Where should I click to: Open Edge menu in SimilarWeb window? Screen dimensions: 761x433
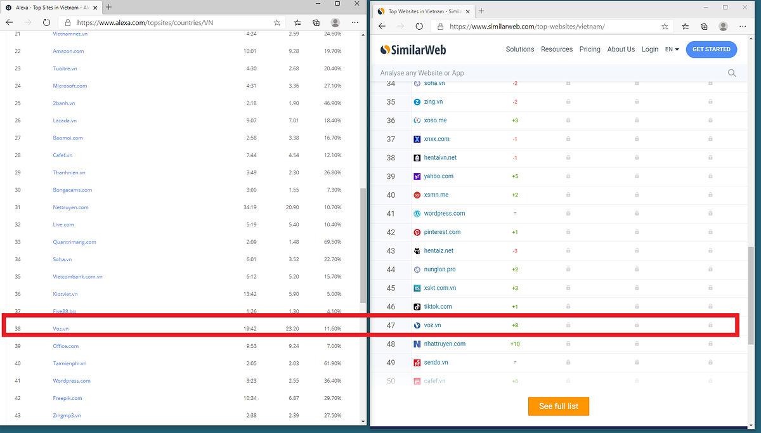[x=742, y=27]
